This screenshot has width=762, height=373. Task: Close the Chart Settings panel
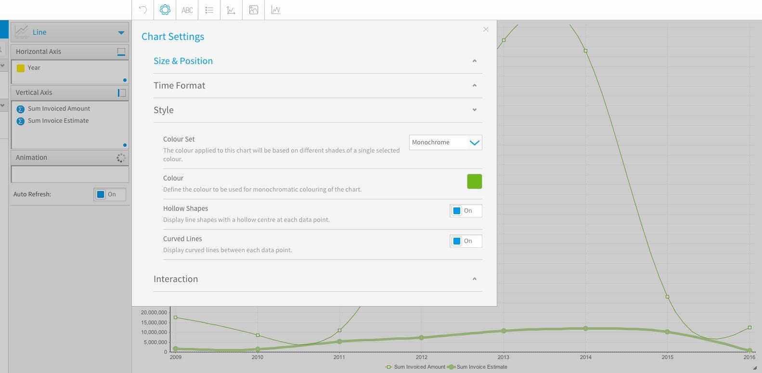tap(486, 29)
